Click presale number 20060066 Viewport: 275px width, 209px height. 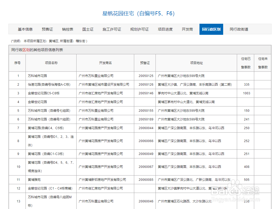pos(146,141)
